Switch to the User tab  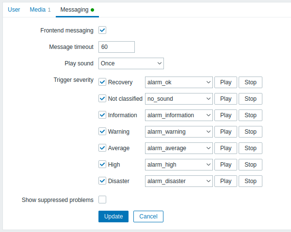point(14,10)
